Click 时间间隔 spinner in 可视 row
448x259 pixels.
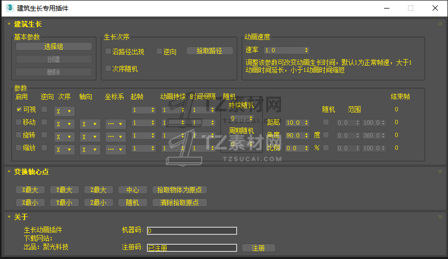[203, 110]
